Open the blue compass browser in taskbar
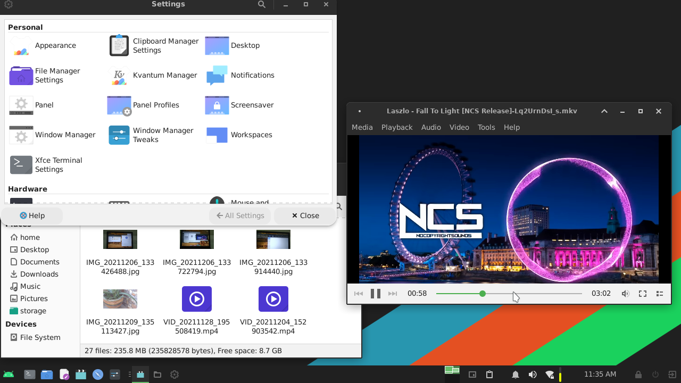The image size is (681, 383). pyautogui.click(x=98, y=374)
